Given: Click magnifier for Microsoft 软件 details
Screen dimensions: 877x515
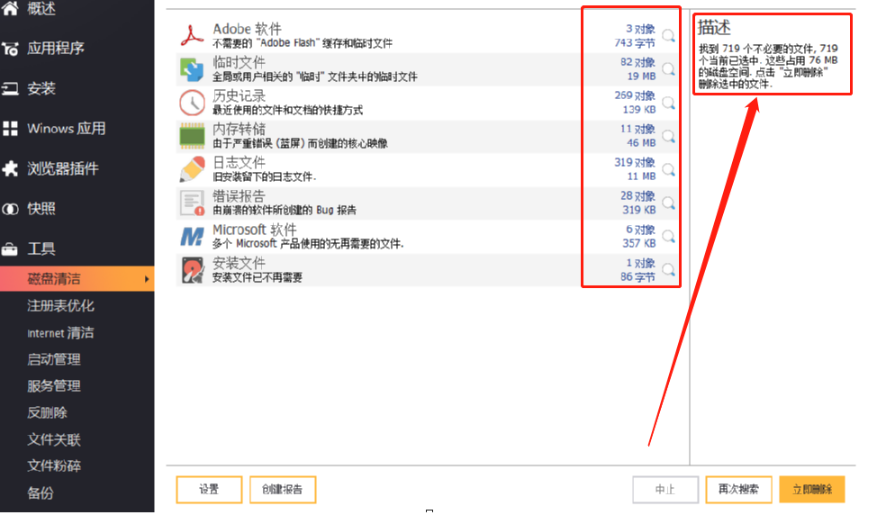Looking at the screenshot, I should coord(668,237).
